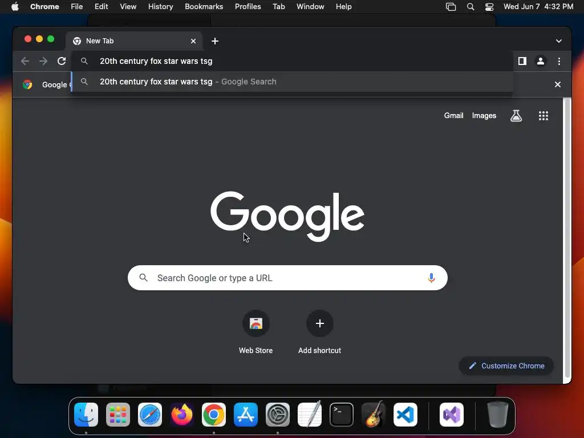This screenshot has height=438, width=584.
Task: Launch Firefox from the dock
Action: click(x=182, y=415)
